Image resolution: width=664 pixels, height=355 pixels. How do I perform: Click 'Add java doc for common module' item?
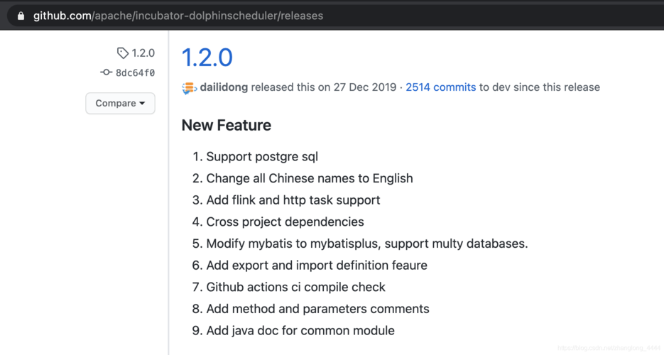tap(300, 330)
